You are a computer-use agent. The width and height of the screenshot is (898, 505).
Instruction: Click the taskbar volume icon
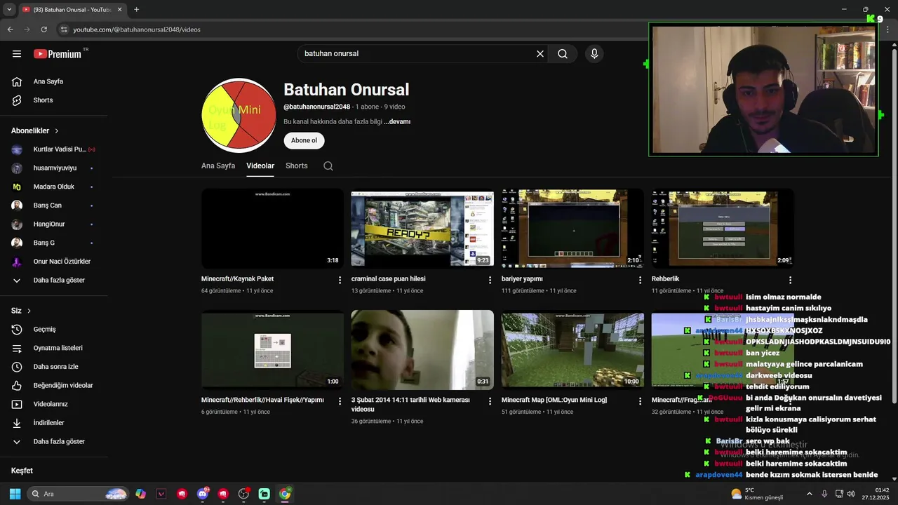pos(851,494)
